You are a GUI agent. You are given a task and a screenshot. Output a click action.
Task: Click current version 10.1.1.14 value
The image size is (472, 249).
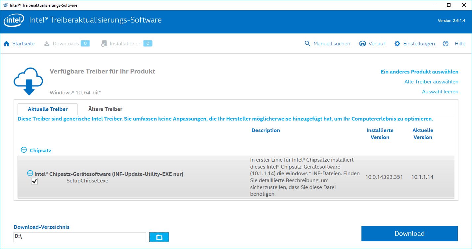(x=422, y=177)
